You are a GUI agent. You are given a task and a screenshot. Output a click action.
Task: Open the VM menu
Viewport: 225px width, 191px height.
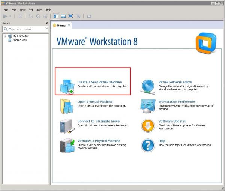31,10
